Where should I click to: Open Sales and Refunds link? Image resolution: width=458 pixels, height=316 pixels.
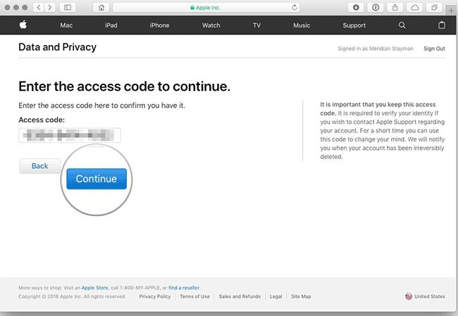(x=240, y=296)
